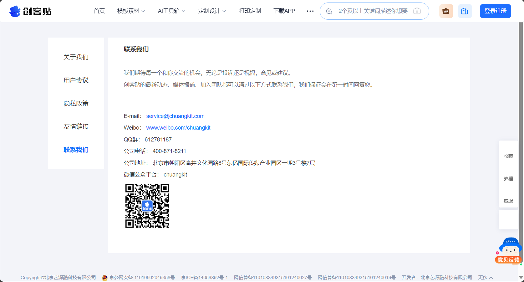The width and height of the screenshot is (524, 282).
Task: Open the 打印定制 navigation item
Action: coord(250,11)
